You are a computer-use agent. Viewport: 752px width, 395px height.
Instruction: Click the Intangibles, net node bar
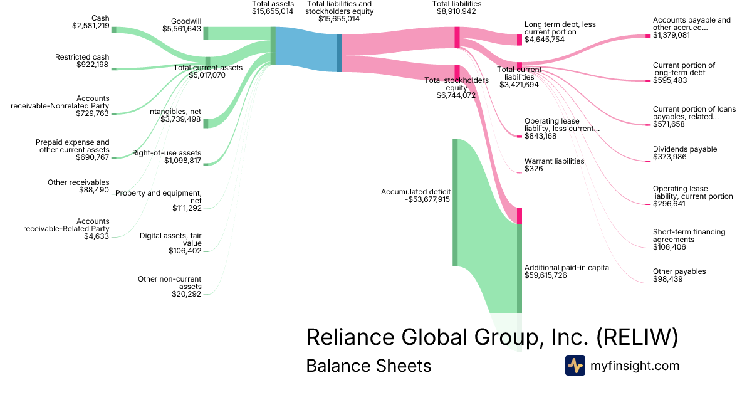(x=206, y=123)
